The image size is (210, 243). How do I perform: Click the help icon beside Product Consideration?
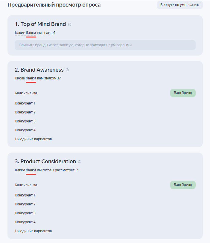pyautogui.click(x=80, y=162)
